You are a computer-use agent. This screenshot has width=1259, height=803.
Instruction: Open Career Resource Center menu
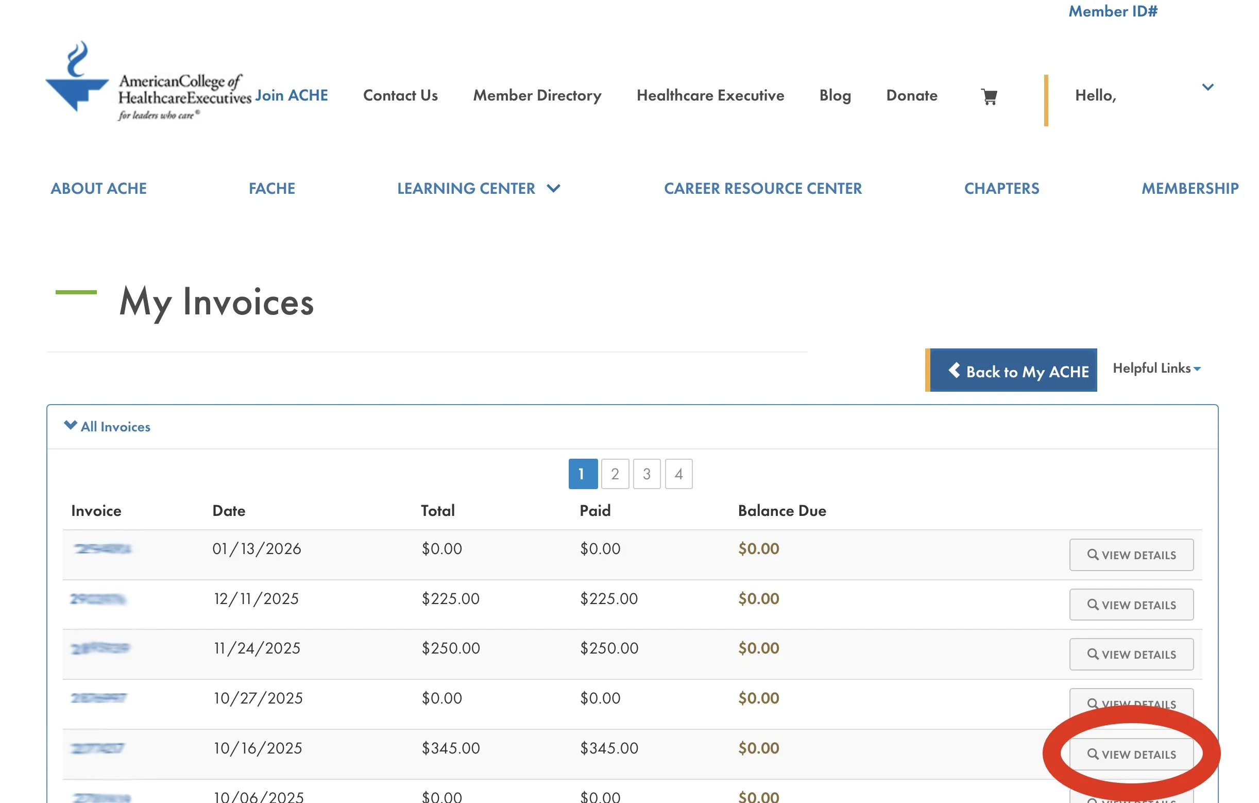coord(762,188)
